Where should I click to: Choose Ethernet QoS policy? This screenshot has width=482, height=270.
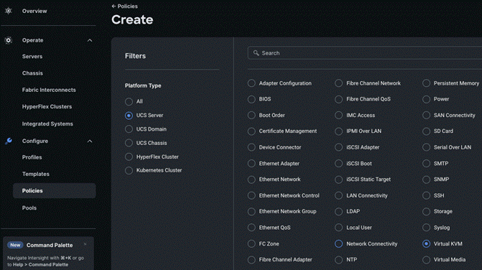(251, 228)
